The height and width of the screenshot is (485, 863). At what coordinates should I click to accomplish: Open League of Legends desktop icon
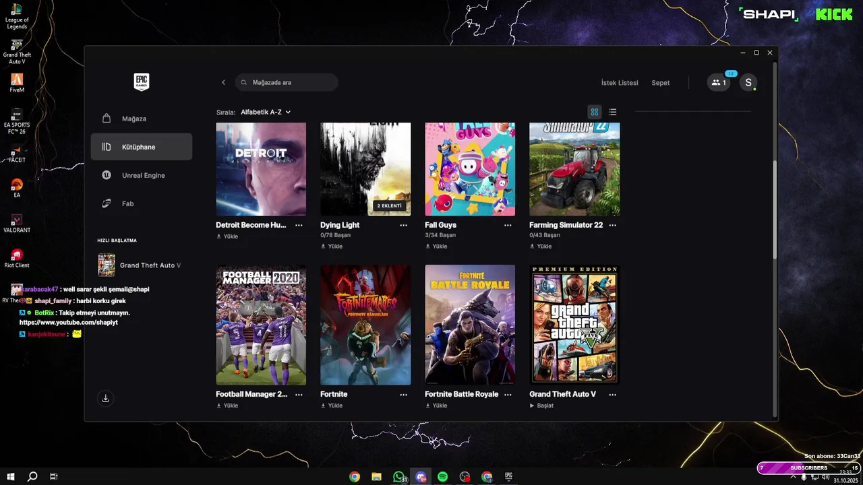point(17,17)
